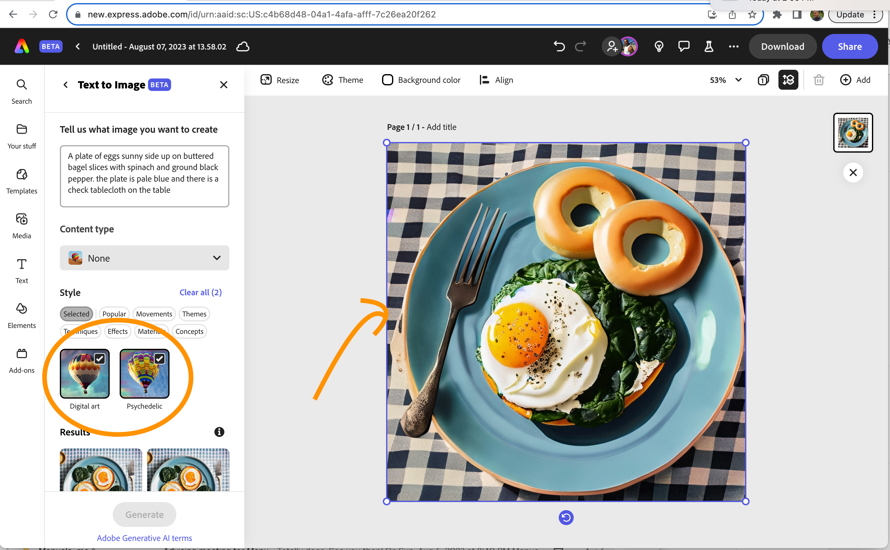This screenshot has height=550, width=890.
Task: Click the lightbulb tips icon
Action: [658, 47]
